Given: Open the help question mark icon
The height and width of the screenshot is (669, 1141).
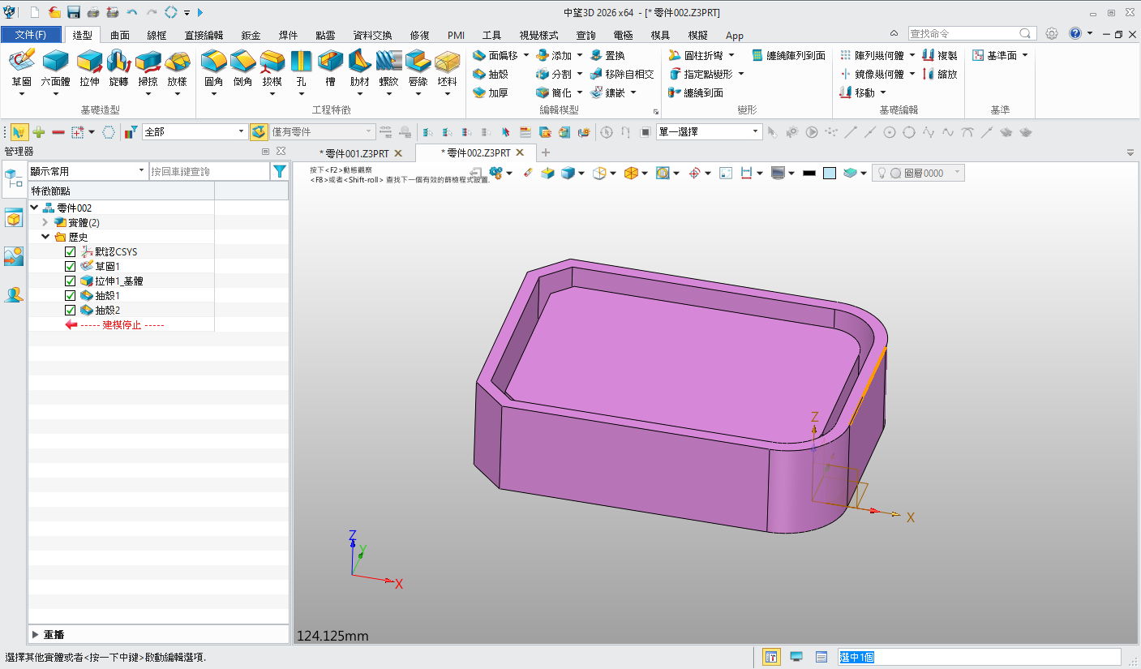Looking at the screenshot, I should tap(1075, 33).
